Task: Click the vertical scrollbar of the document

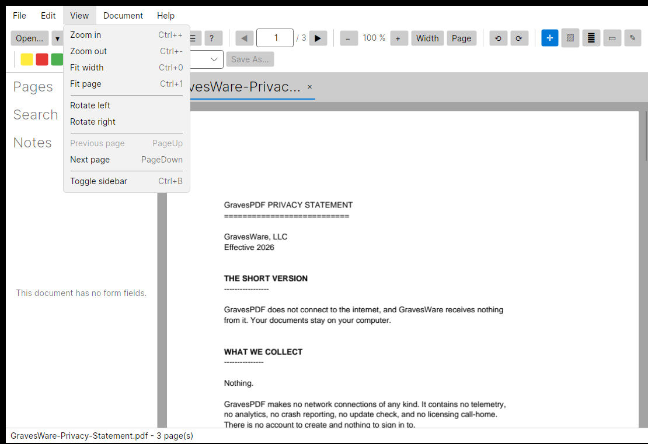Action: (646, 136)
